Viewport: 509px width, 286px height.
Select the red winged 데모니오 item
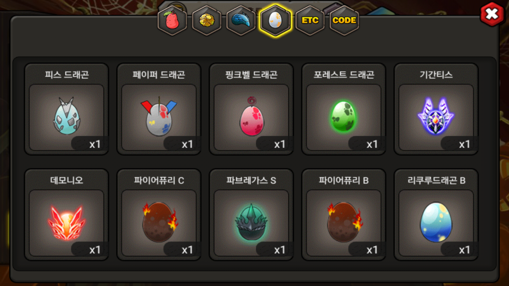[67, 223]
